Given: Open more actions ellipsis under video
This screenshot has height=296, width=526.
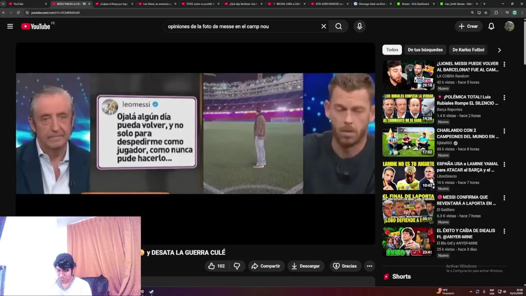Looking at the screenshot, I should pos(369,266).
